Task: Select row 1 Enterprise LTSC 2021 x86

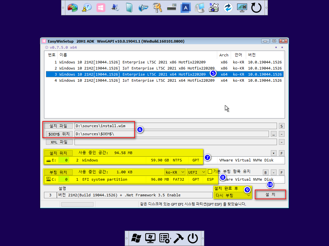Action: (165, 62)
